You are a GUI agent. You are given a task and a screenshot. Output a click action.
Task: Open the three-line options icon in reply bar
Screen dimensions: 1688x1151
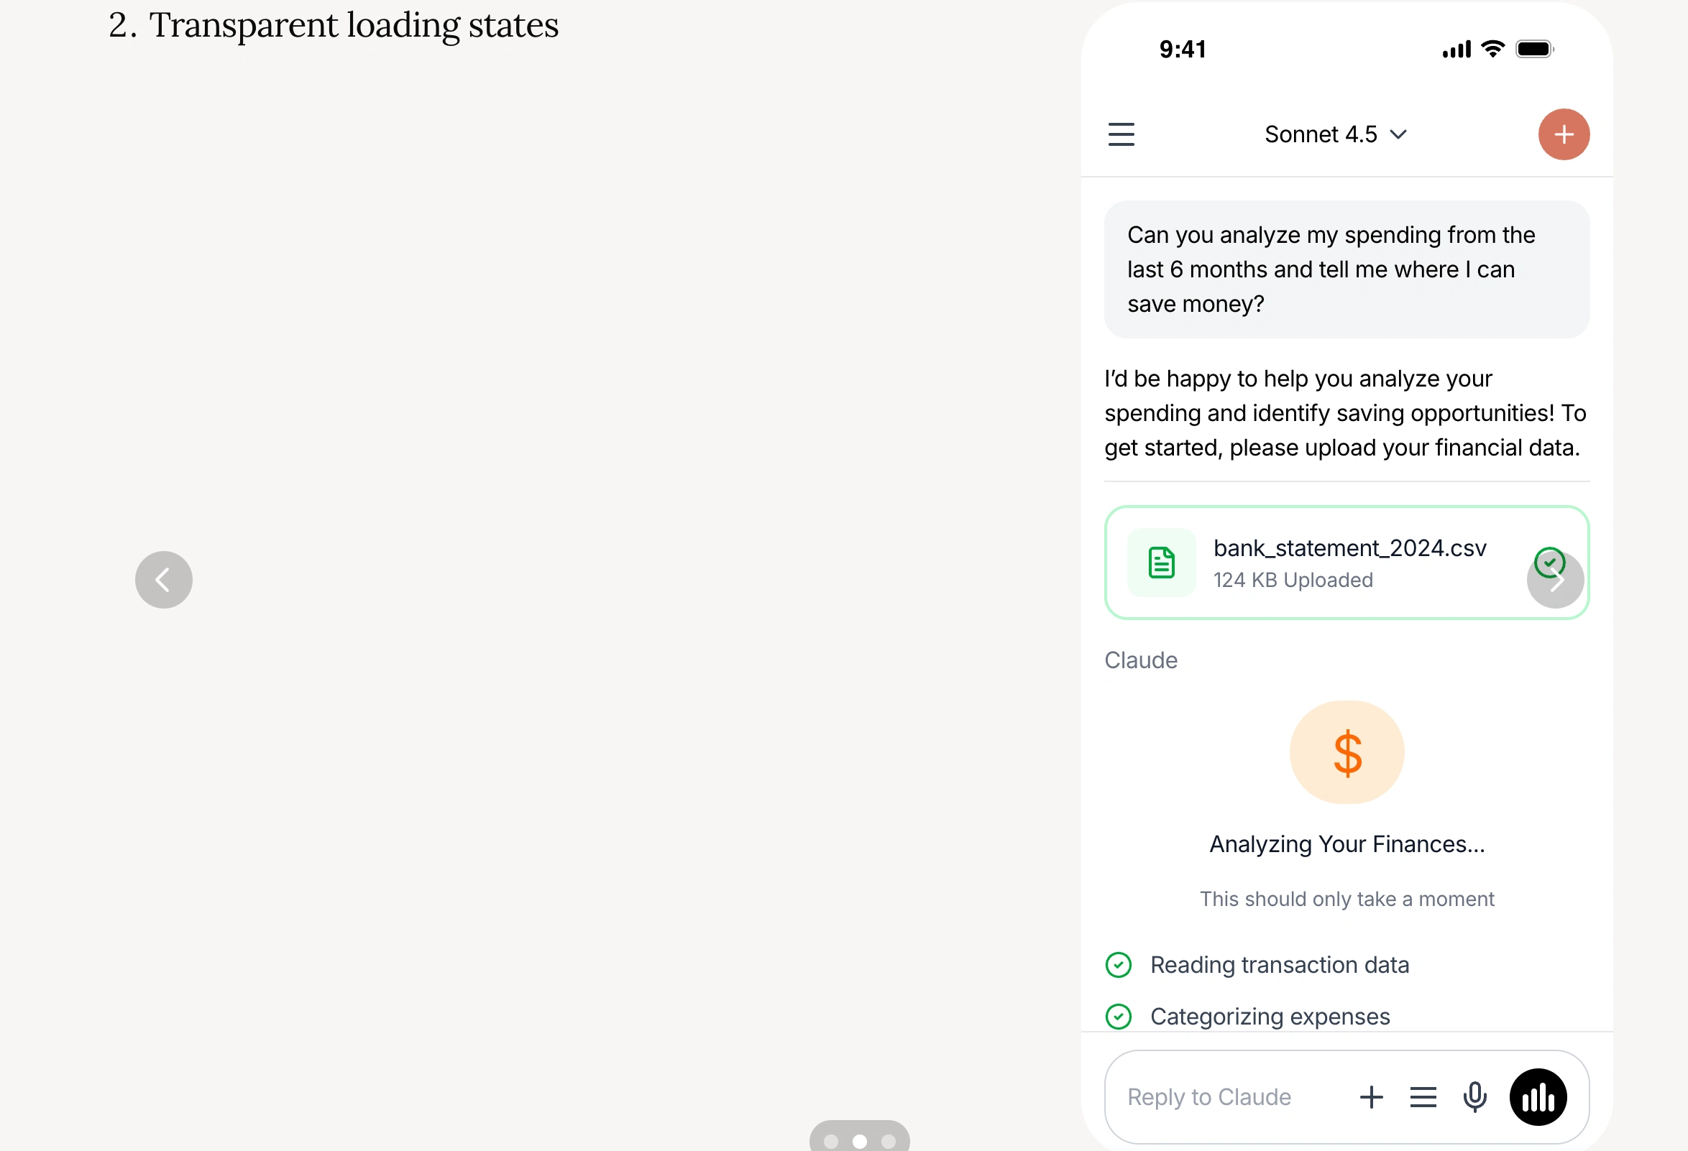coord(1423,1096)
